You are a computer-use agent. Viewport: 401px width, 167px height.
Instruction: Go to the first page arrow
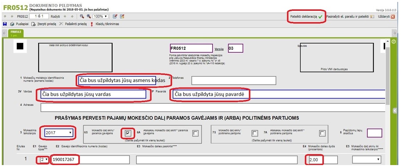(5, 16)
